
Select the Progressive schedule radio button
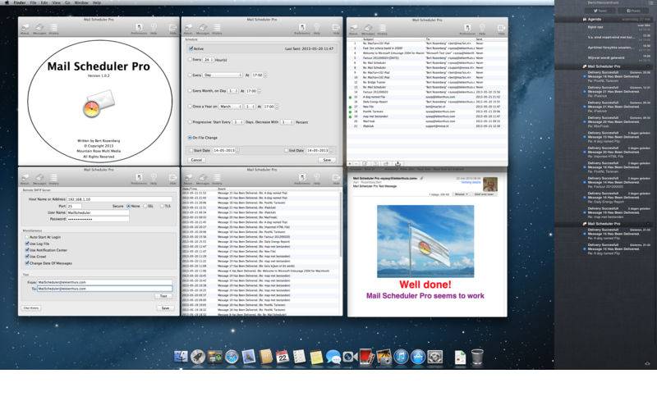pos(191,122)
